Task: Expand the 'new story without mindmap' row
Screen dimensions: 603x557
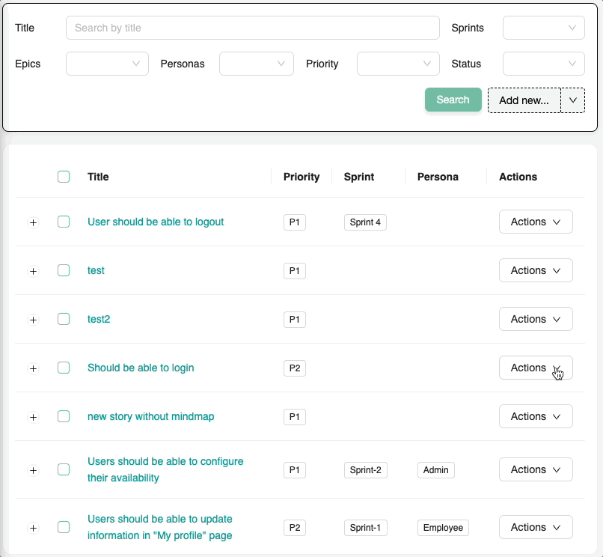Action: 33,417
